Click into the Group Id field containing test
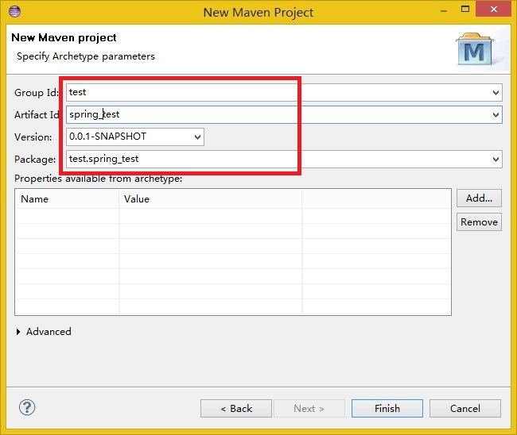Screen dimensions: 517x435 (x=284, y=92)
